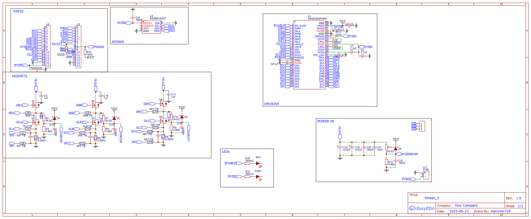The width and height of the screenshot is (531, 219).
Task: Select the U3 header connector symbol
Action: coord(78,47)
